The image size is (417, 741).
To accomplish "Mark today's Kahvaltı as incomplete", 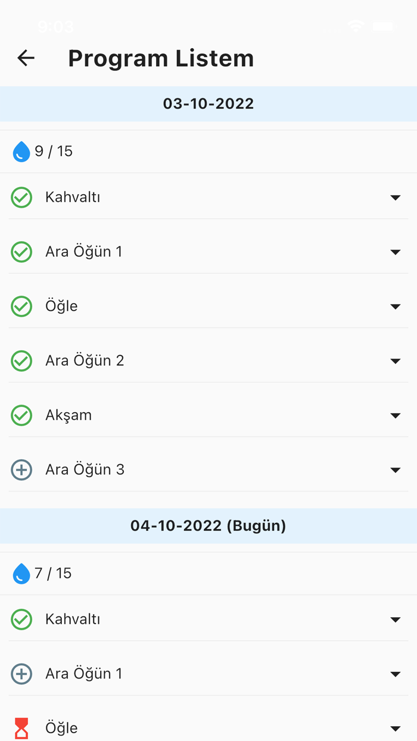I will [x=21, y=619].
